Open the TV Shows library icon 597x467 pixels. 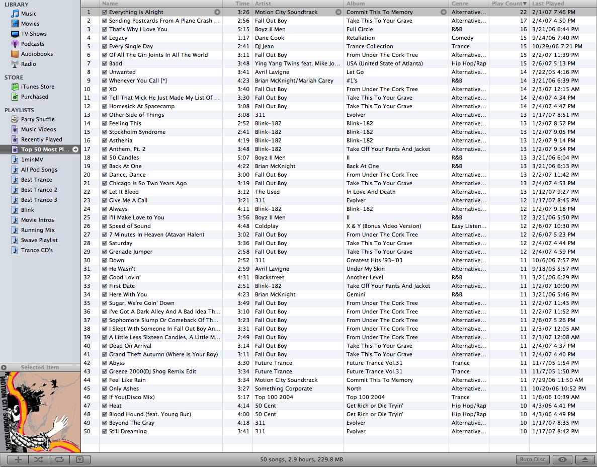15,34
